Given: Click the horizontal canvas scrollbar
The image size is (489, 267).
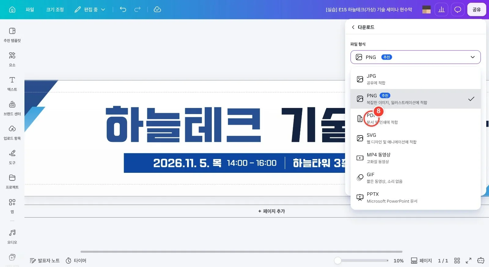Looking at the screenshot, I should pos(241,252).
